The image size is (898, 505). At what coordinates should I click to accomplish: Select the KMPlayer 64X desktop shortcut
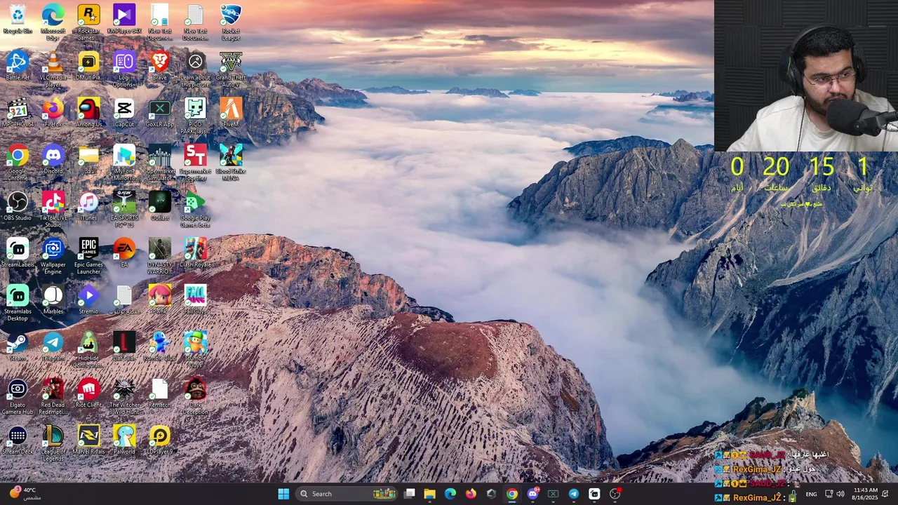124,20
